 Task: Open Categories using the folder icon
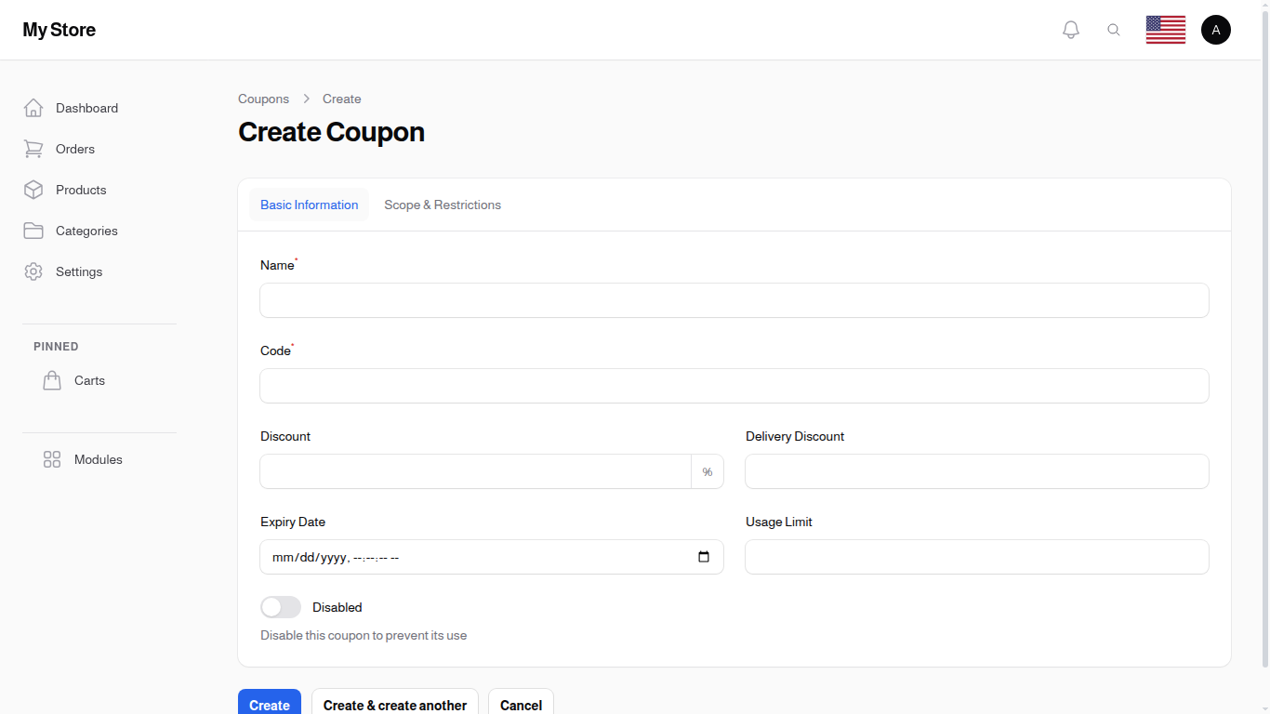[33, 231]
